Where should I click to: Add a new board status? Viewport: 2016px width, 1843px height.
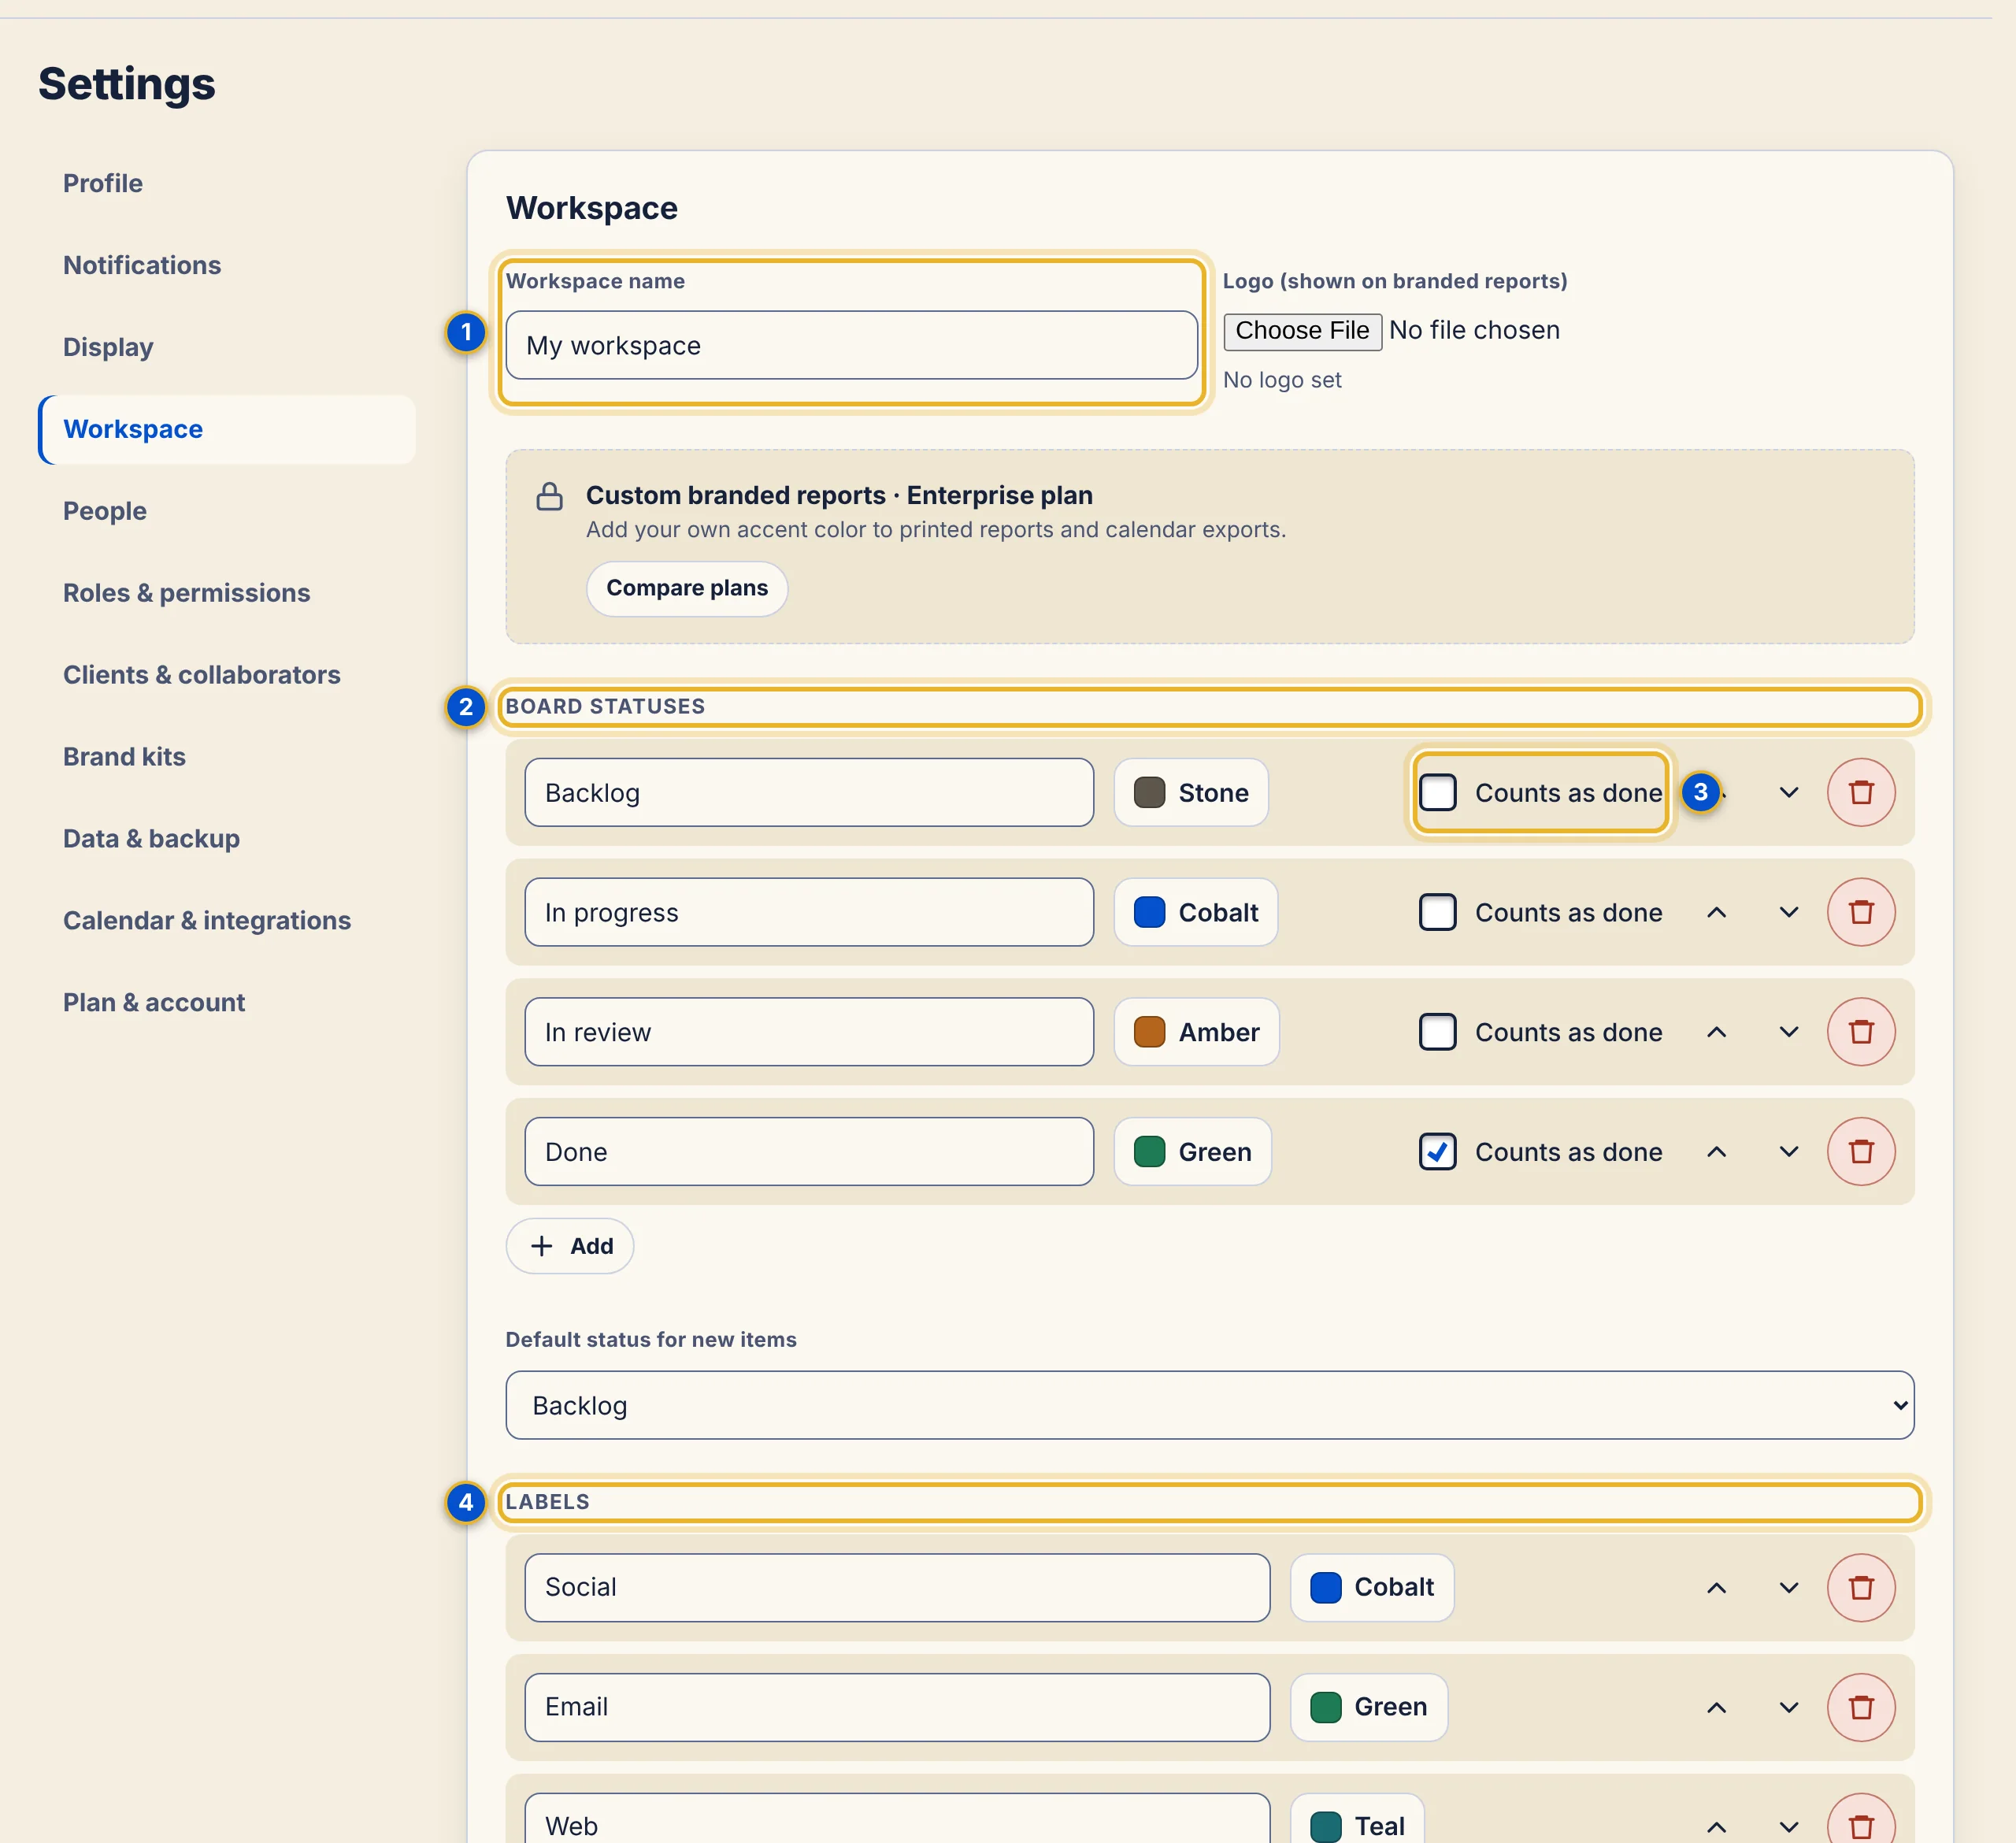coord(570,1246)
